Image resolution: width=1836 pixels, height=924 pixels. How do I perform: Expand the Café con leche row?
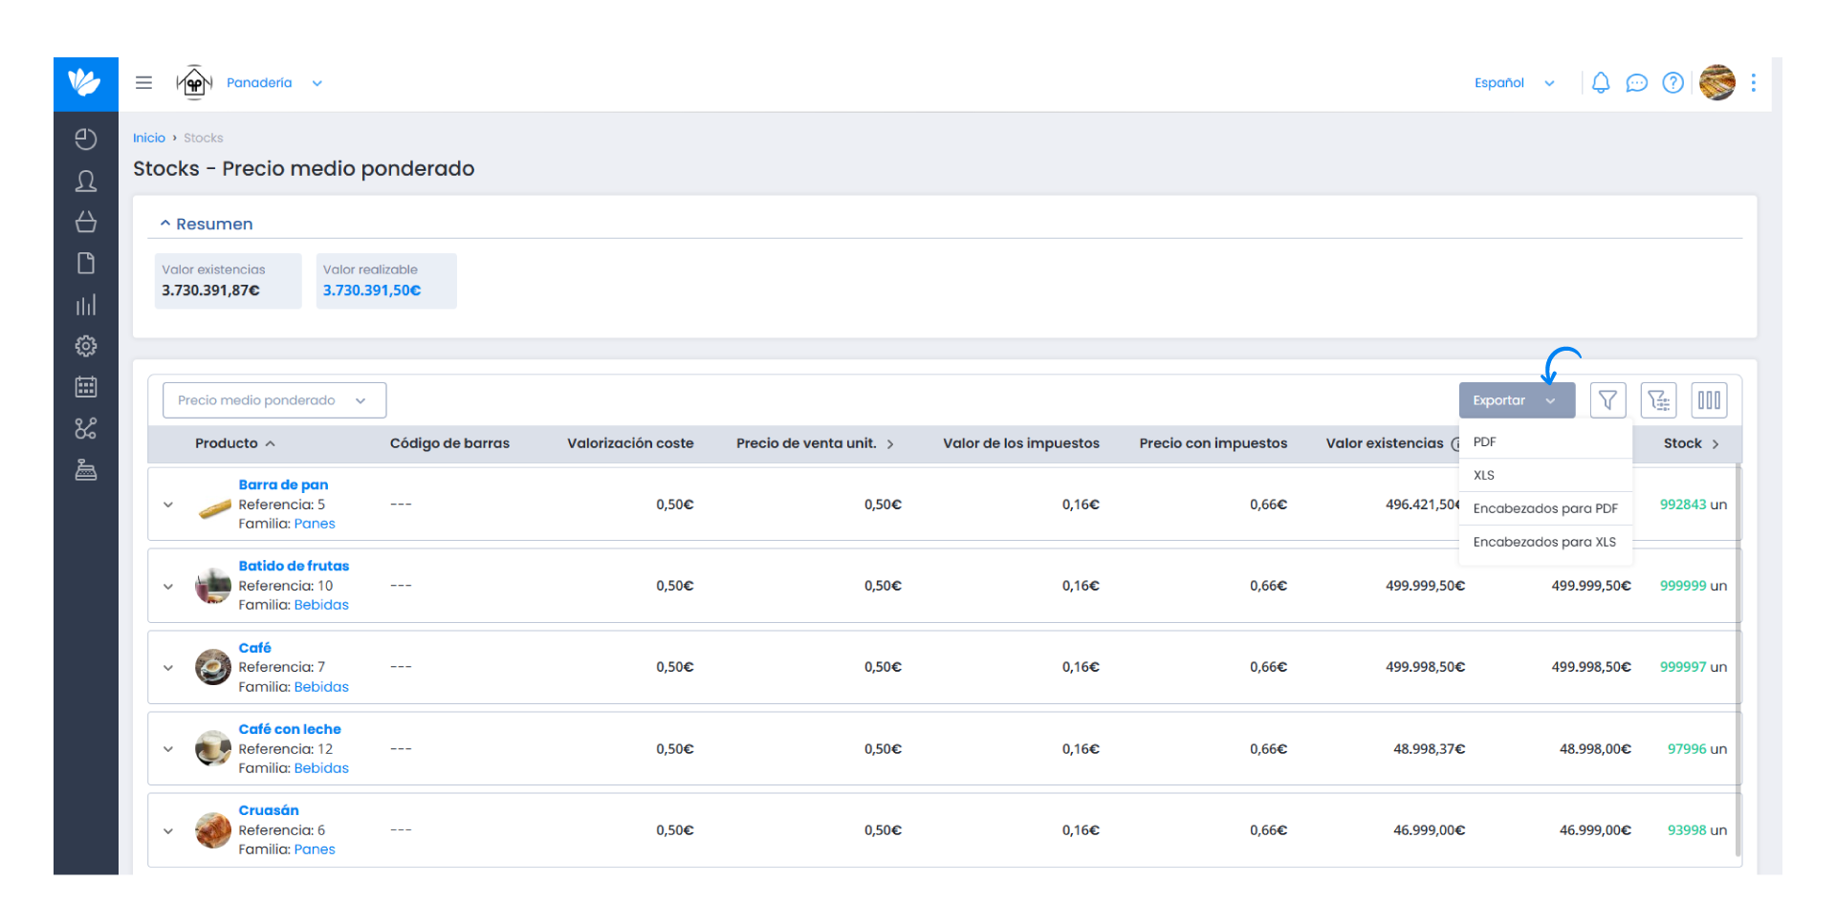pos(168,749)
